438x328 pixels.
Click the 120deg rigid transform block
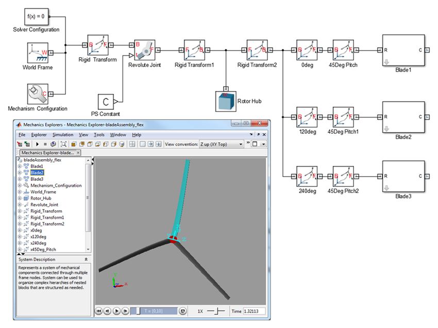[307, 117]
